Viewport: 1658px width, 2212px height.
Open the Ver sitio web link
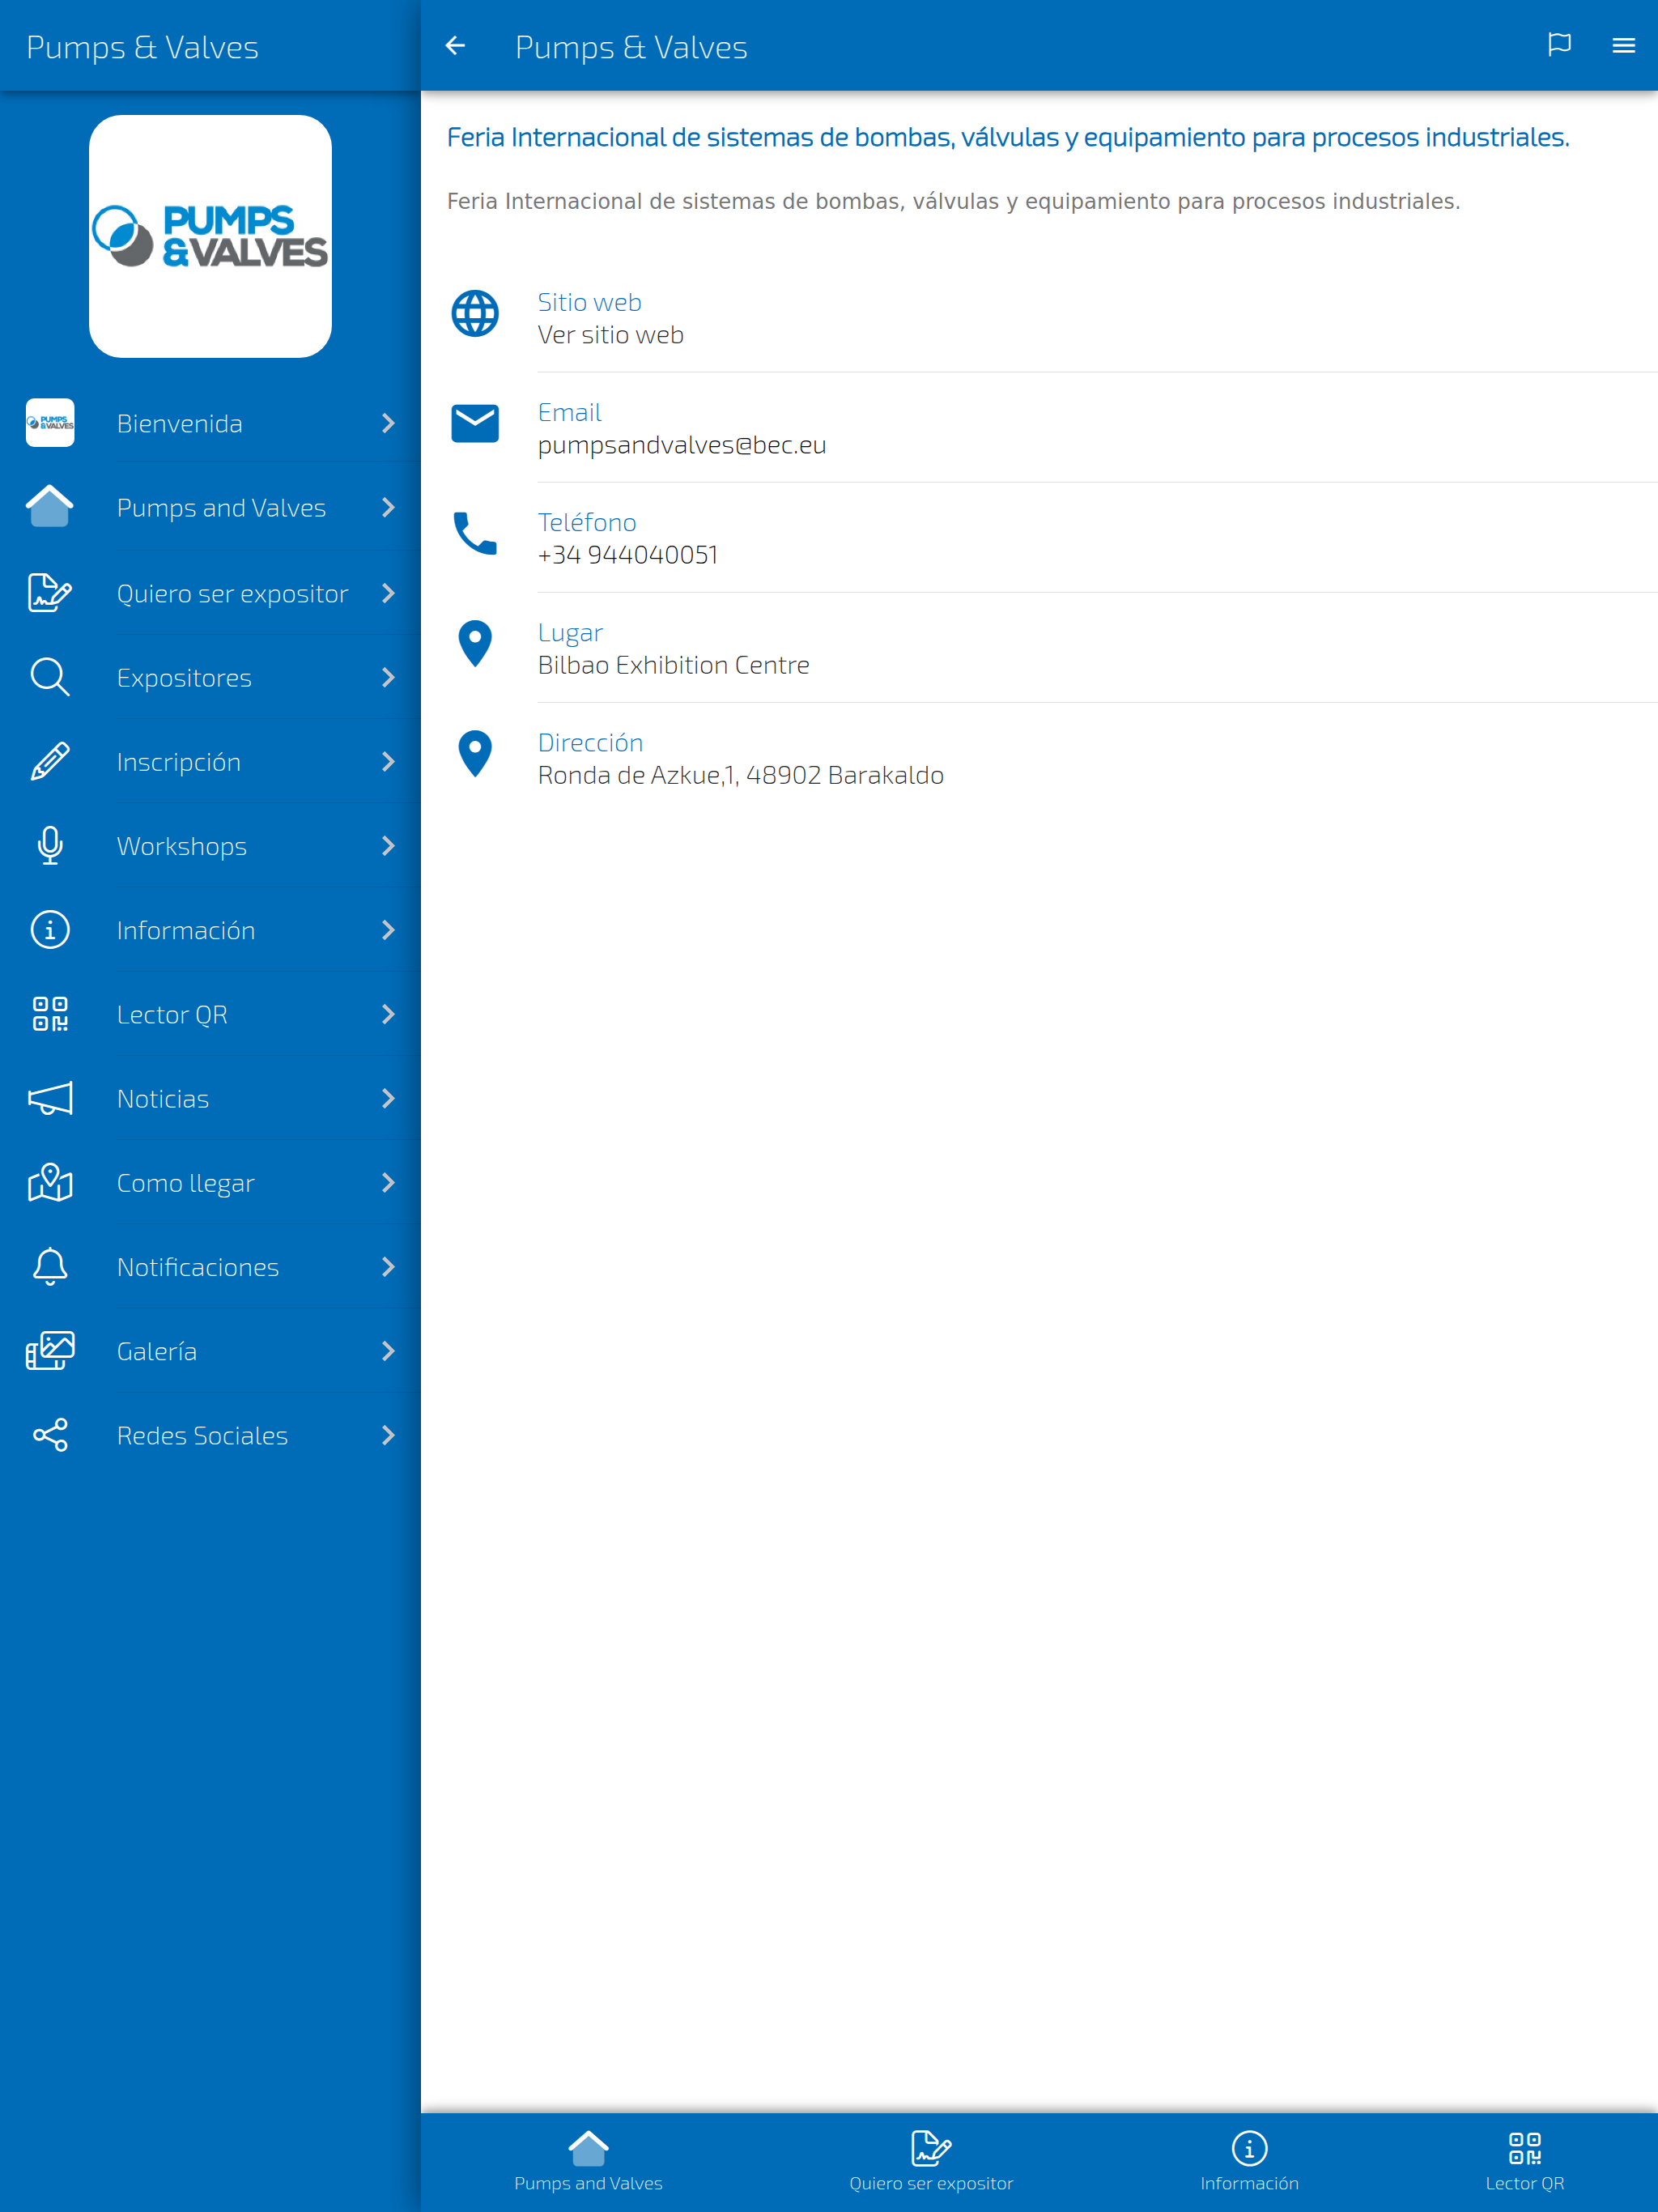(610, 335)
